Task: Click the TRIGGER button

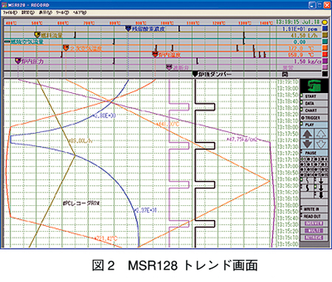Action: tap(314, 118)
